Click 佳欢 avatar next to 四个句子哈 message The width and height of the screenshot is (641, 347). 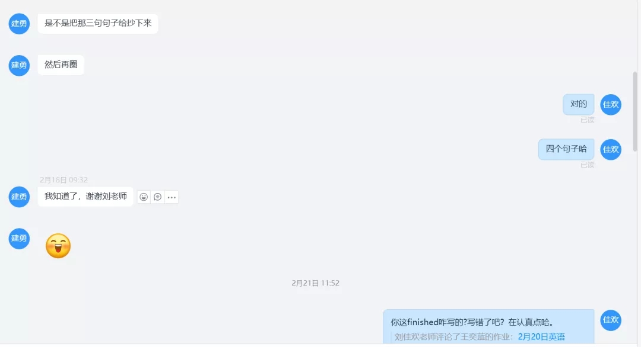click(611, 149)
